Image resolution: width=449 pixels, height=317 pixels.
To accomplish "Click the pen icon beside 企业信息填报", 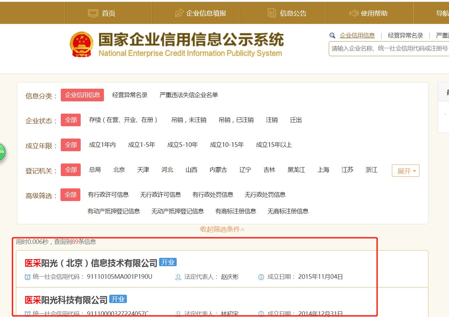I will pos(179,13).
